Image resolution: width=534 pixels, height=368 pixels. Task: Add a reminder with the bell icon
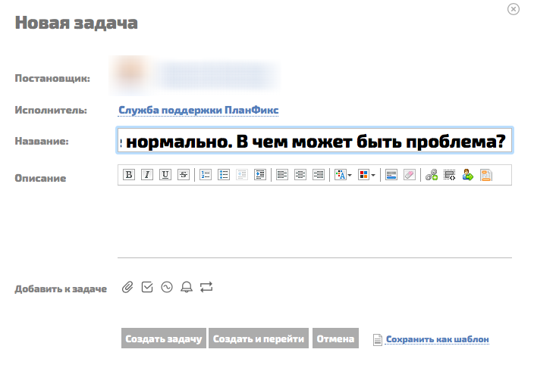point(187,288)
